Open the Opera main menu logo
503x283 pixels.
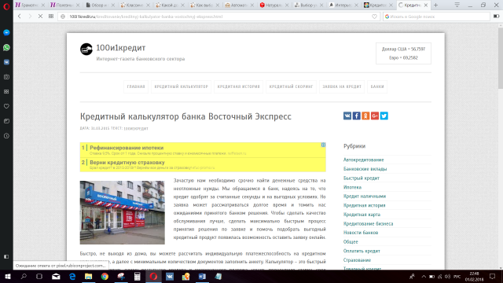coord(6,6)
